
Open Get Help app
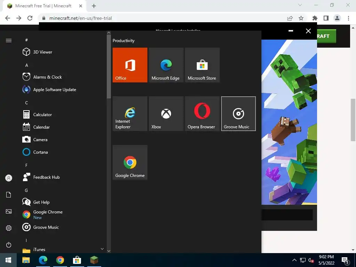point(64,202)
